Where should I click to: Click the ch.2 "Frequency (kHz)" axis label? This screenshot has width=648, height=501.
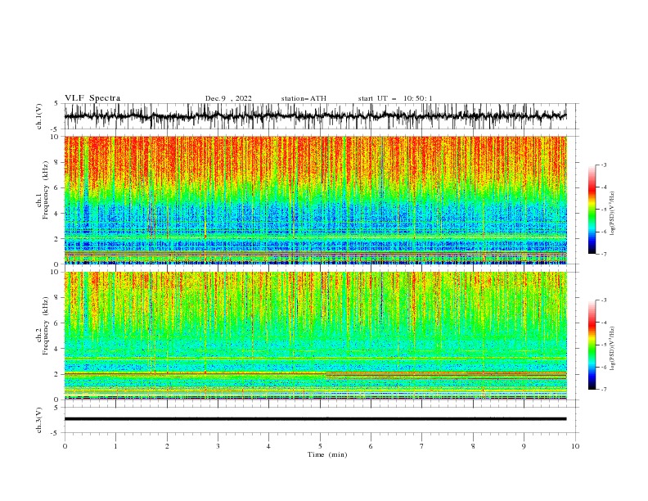(46, 326)
